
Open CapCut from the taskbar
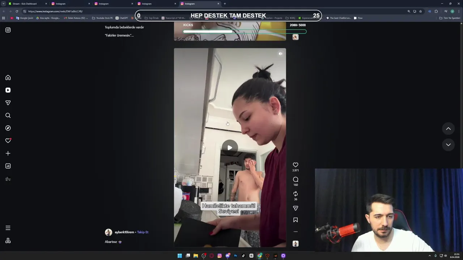(251, 256)
